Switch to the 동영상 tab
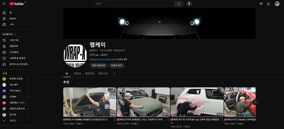Viewport: 284px width, 129px height. point(78,74)
